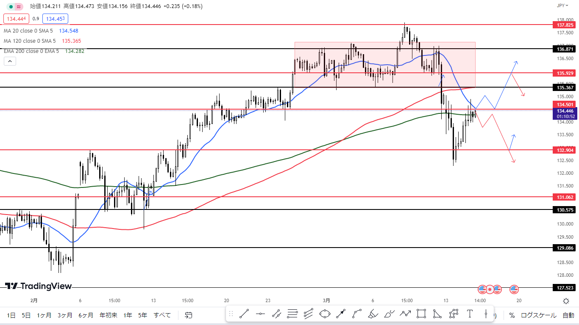Click the 136.871 price label

563,49
